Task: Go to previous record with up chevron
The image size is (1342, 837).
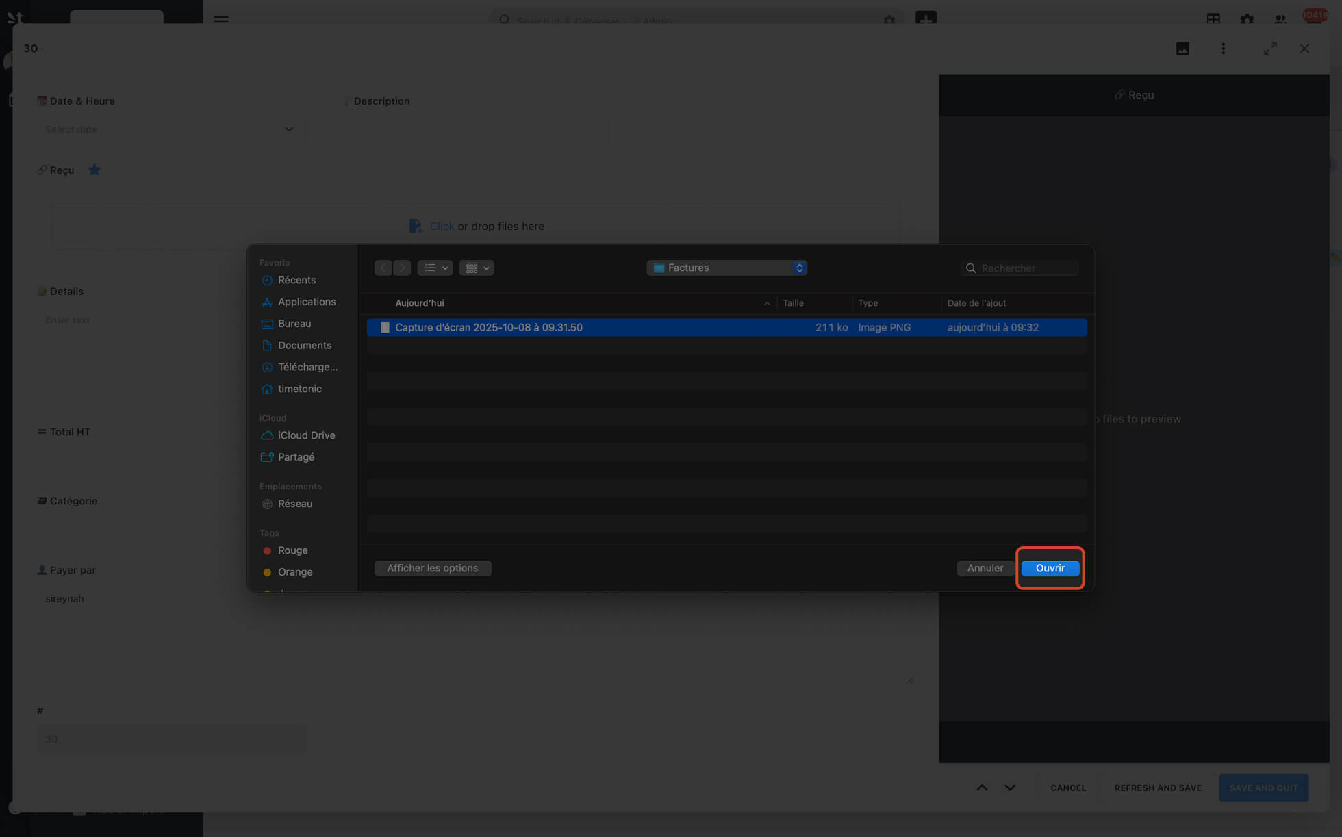Action: click(x=982, y=788)
